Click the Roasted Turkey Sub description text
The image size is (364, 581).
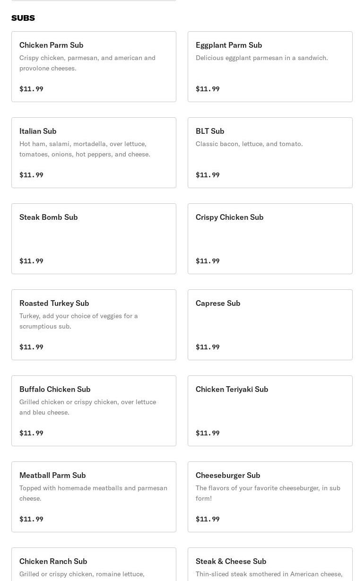coord(78,321)
